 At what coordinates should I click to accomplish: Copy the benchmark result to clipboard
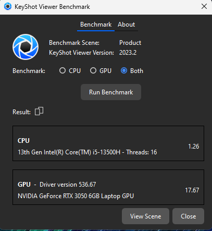[x=39, y=111]
